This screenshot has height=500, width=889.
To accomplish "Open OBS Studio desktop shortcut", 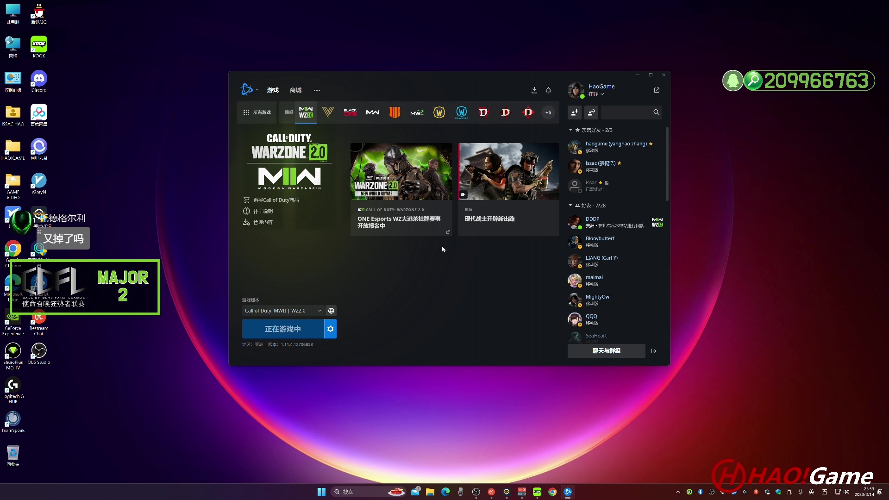I will coord(39,354).
